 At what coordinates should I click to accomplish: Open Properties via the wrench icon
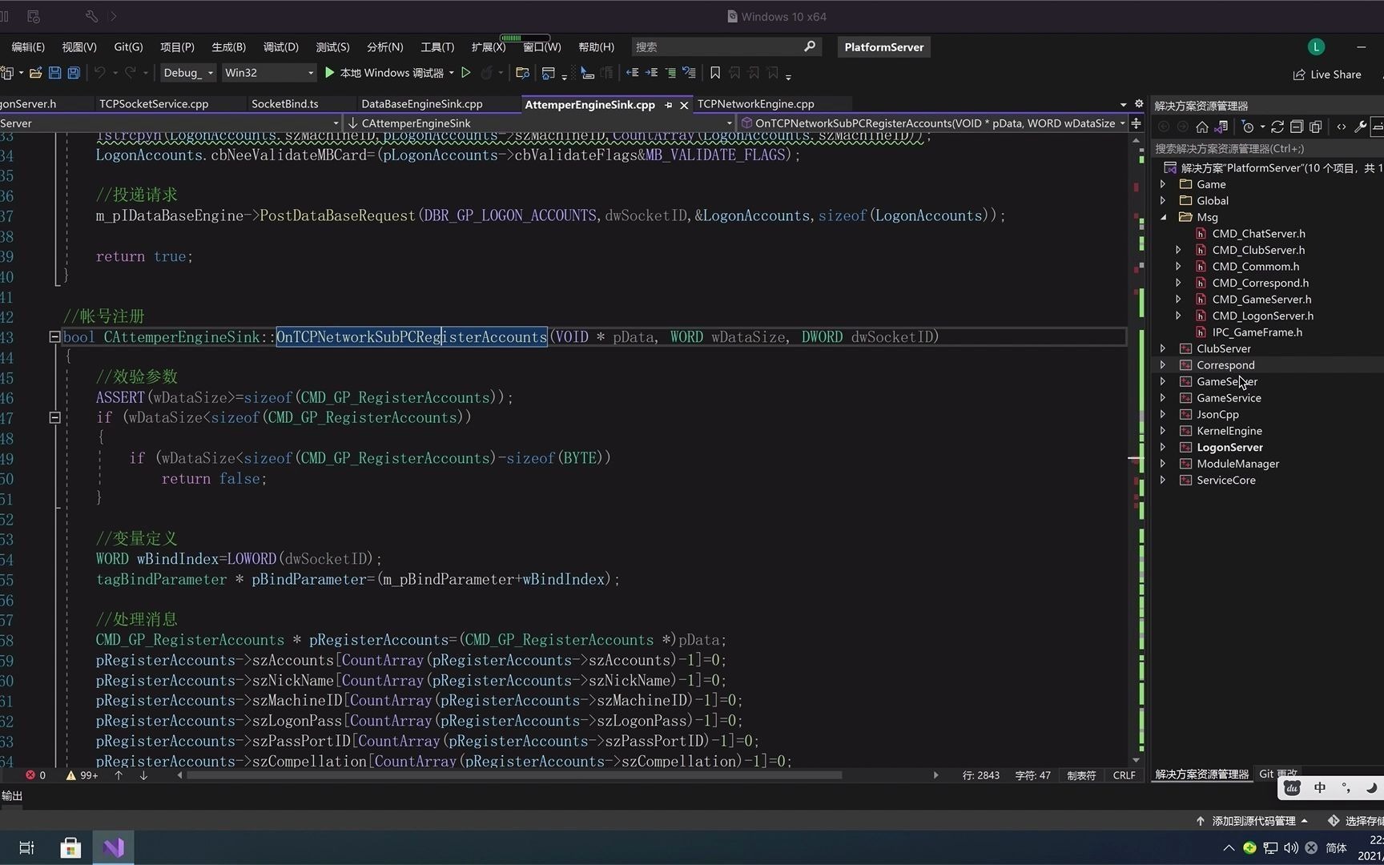coord(1361,127)
